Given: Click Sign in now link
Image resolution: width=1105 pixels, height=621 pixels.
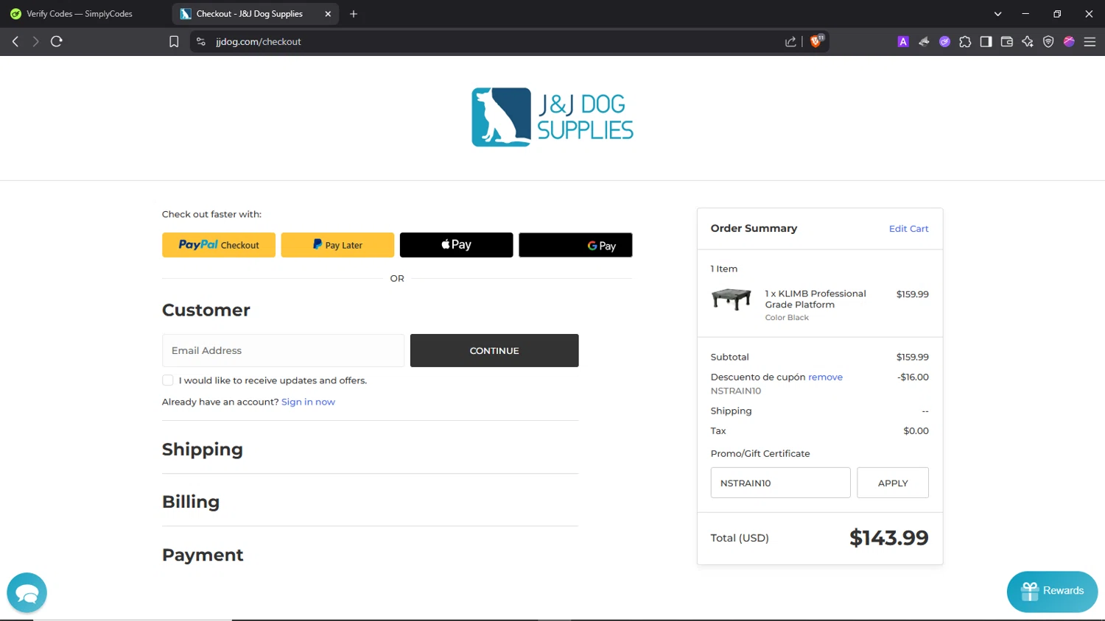Looking at the screenshot, I should (308, 402).
